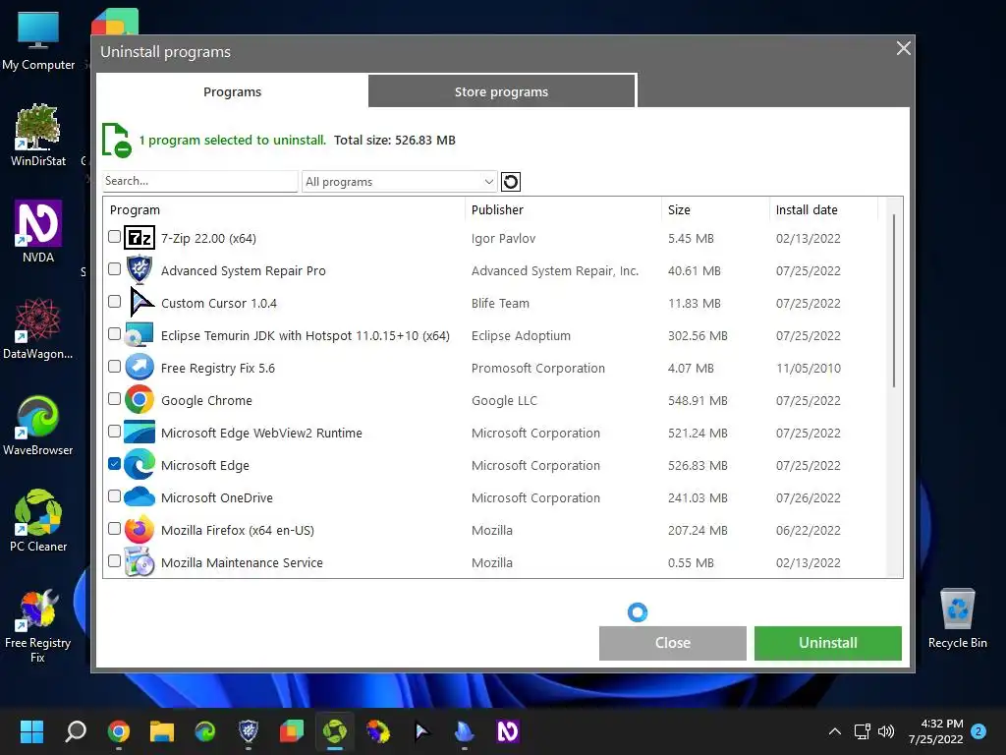Refresh the program list with reload icon
Image resolution: width=1006 pixels, height=755 pixels.
(511, 182)
